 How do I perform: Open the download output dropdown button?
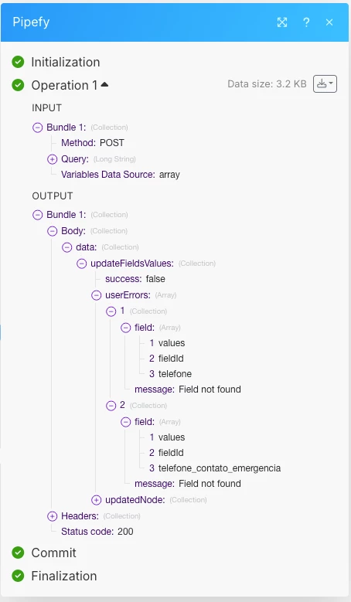[x=325, y=83]
